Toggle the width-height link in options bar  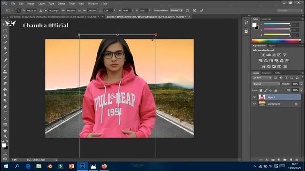(80, 10)
